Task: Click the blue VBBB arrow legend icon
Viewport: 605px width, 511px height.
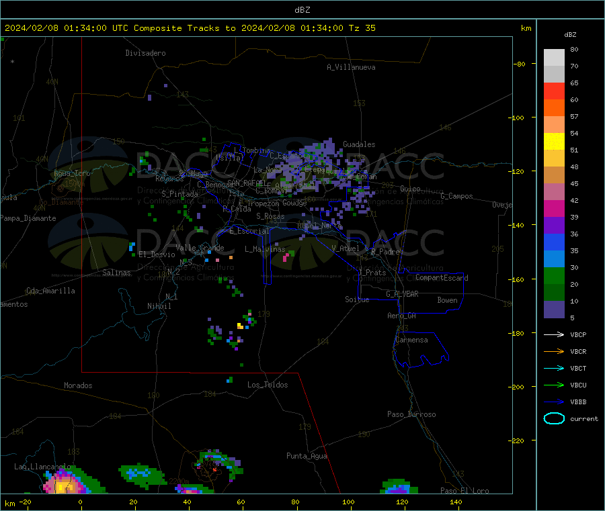Action: [554, 402]
